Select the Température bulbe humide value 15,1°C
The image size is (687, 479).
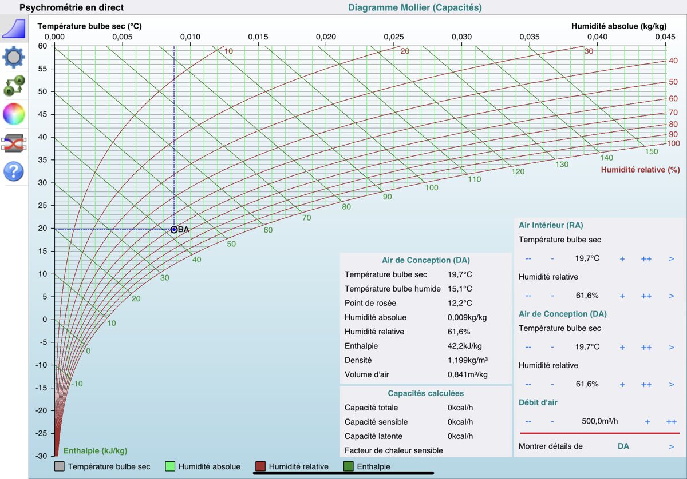460,289
